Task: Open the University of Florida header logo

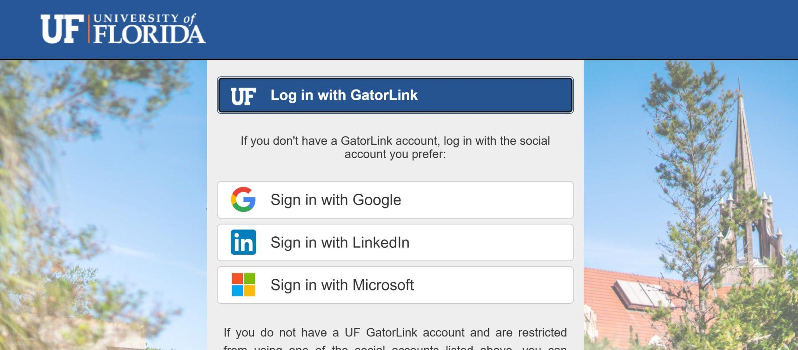Action: click(x=123, y=28)
